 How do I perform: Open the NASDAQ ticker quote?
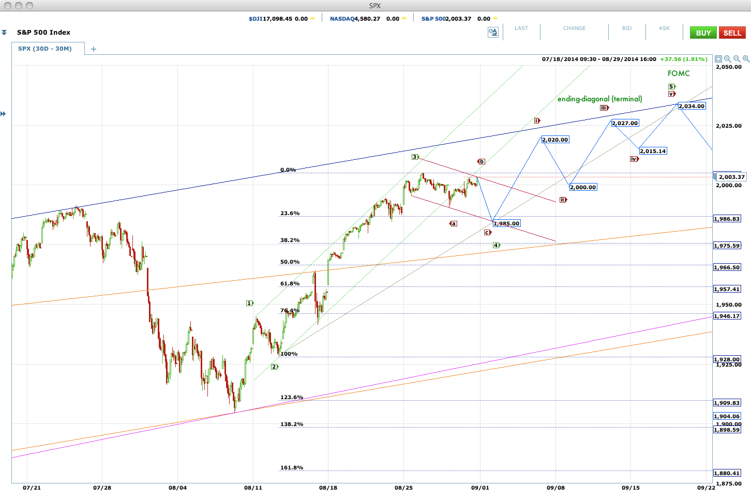pyautogui.click(x=365, y=19)
